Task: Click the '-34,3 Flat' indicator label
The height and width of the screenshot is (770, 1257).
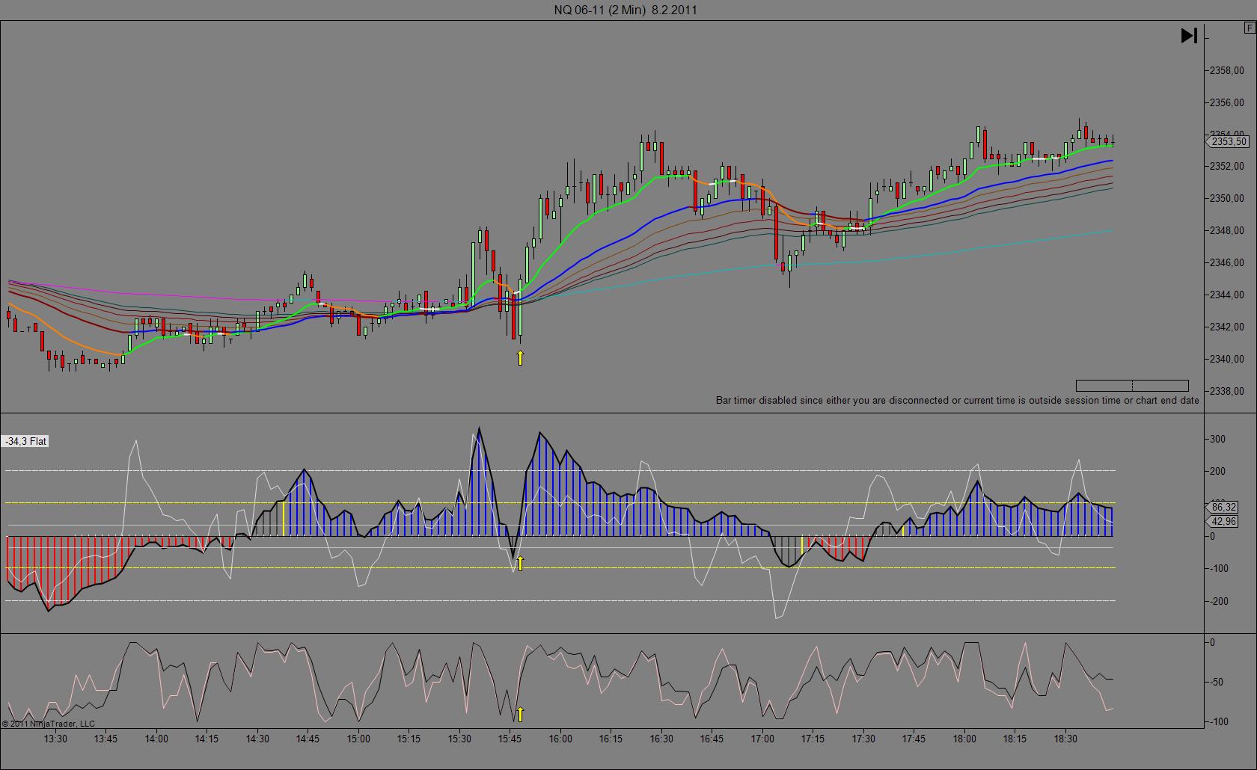Action: pos(26,442)
